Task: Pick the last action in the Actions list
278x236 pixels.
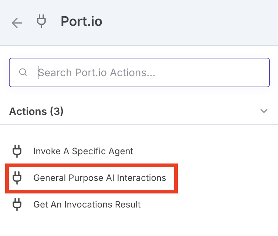Action: [x=87, y=204]
